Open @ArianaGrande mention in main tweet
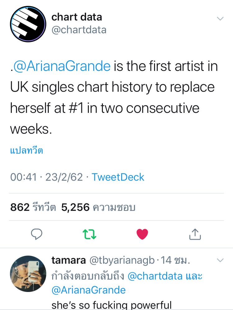The image size is (233, 310). [62, 66]
